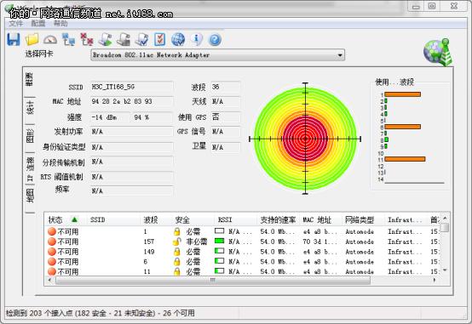Click the speedometer gauge toolbar icon
Viewport: 472px width, 324px height.
tap(50, 39)
